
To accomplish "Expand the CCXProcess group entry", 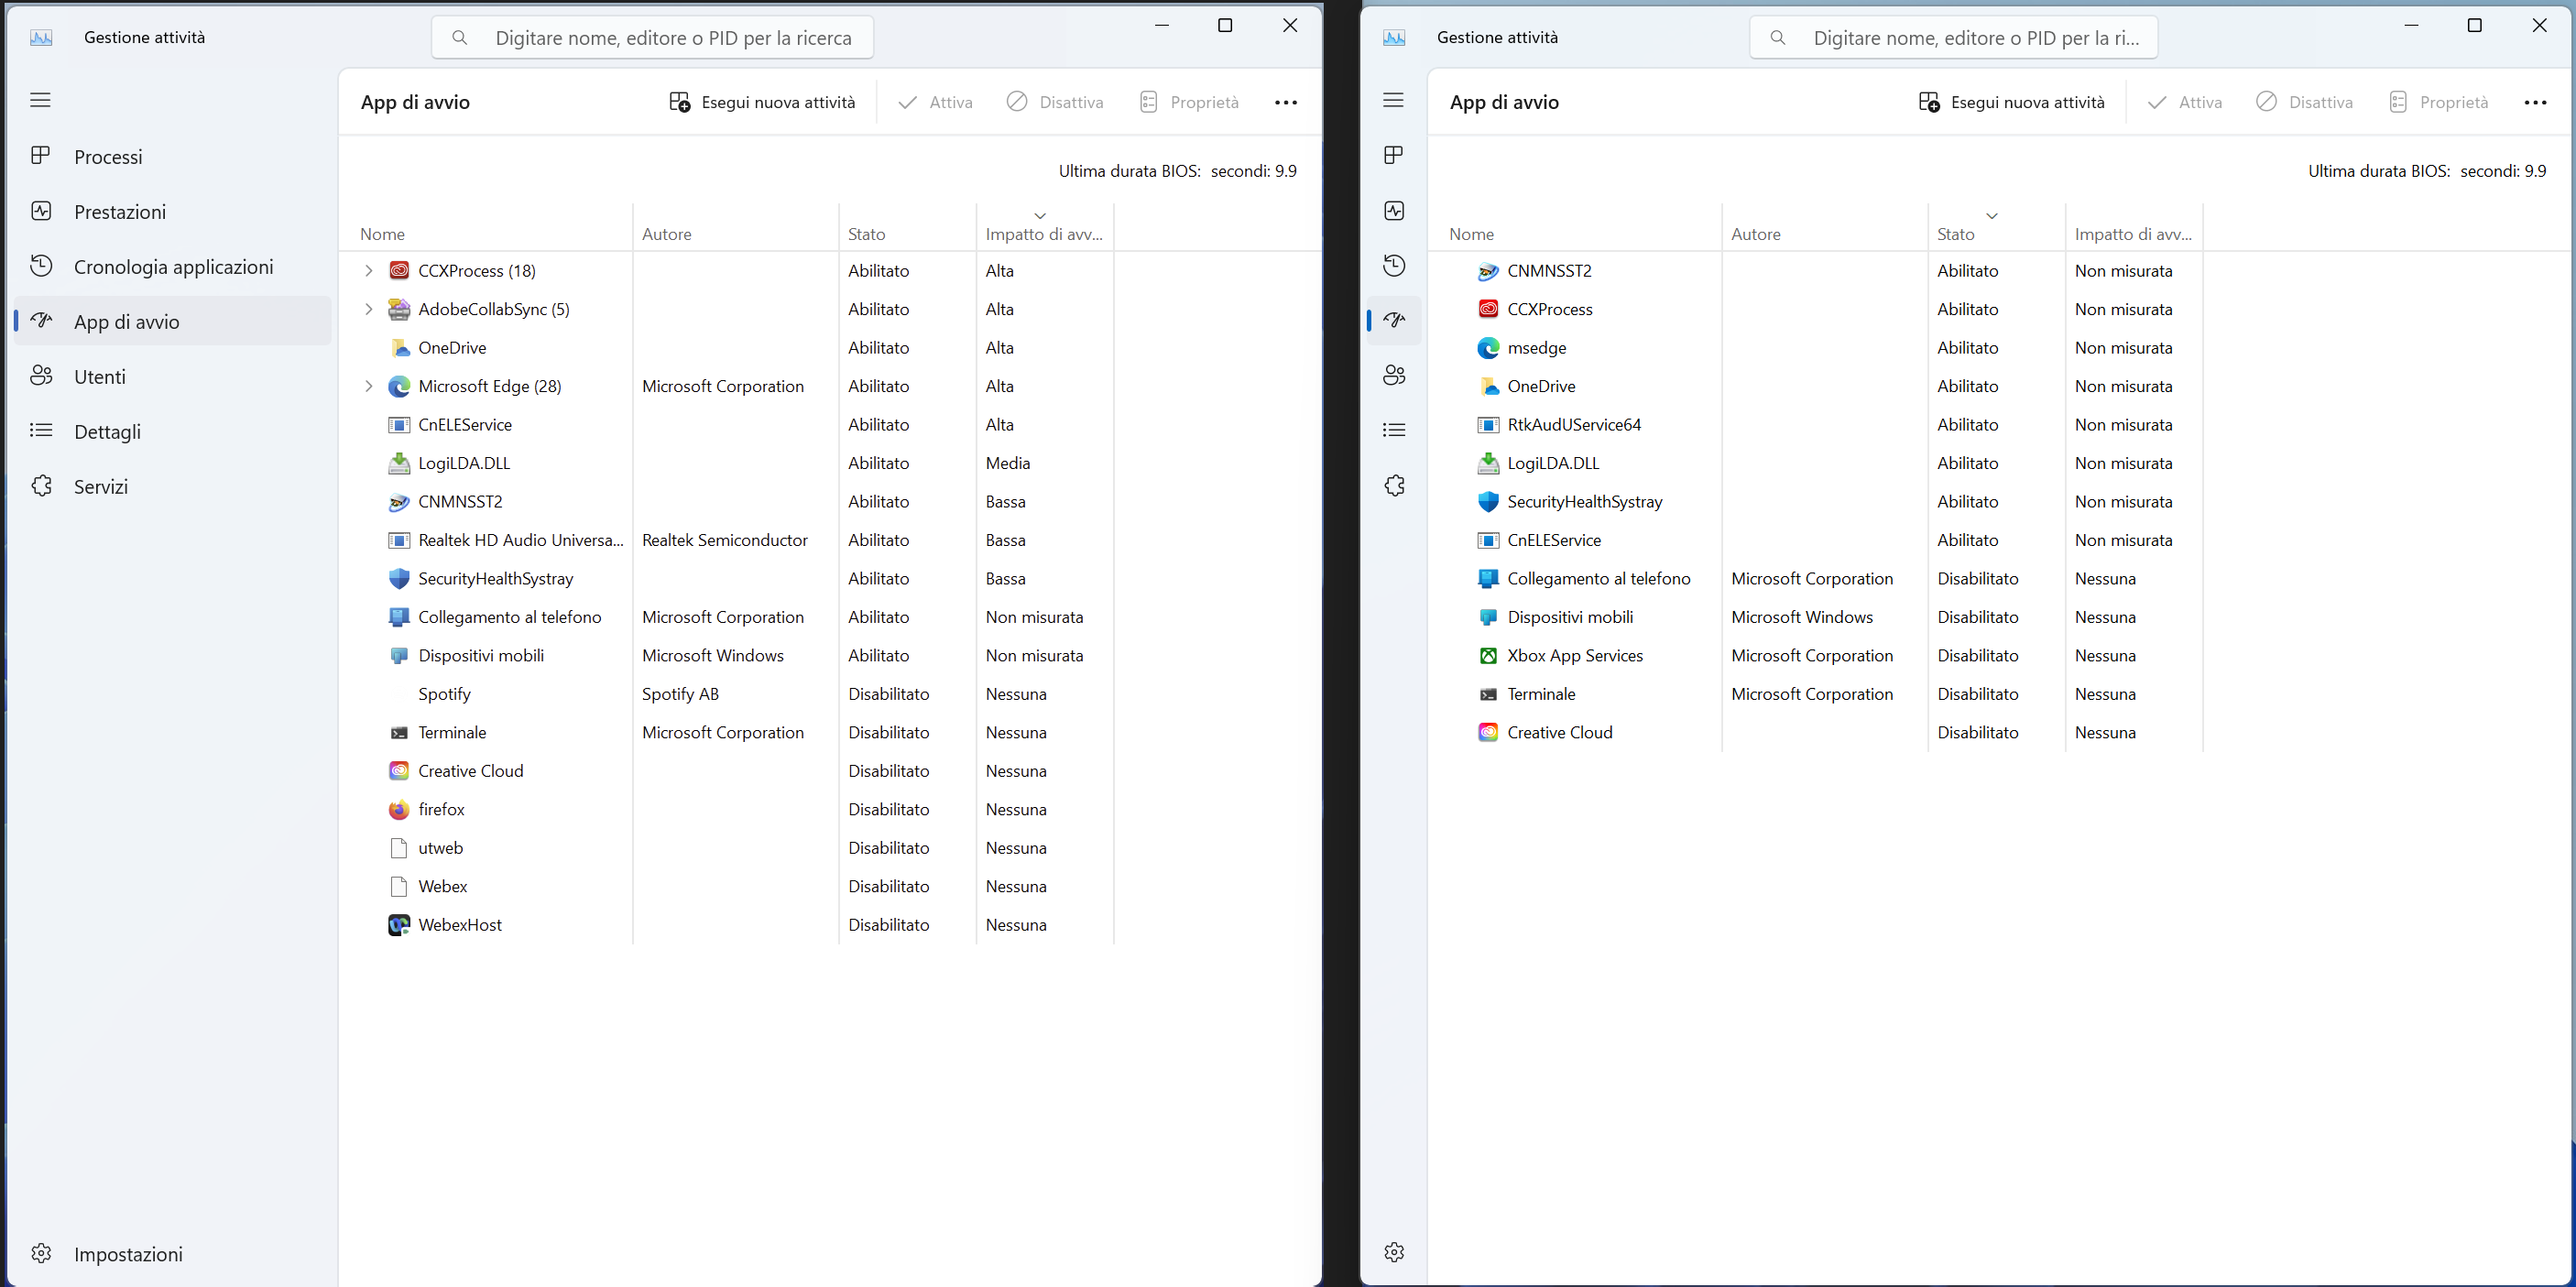I will 366,269.
